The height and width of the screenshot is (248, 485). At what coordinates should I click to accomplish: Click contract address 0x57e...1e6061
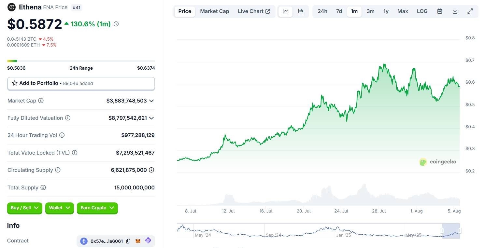point(107,241)
